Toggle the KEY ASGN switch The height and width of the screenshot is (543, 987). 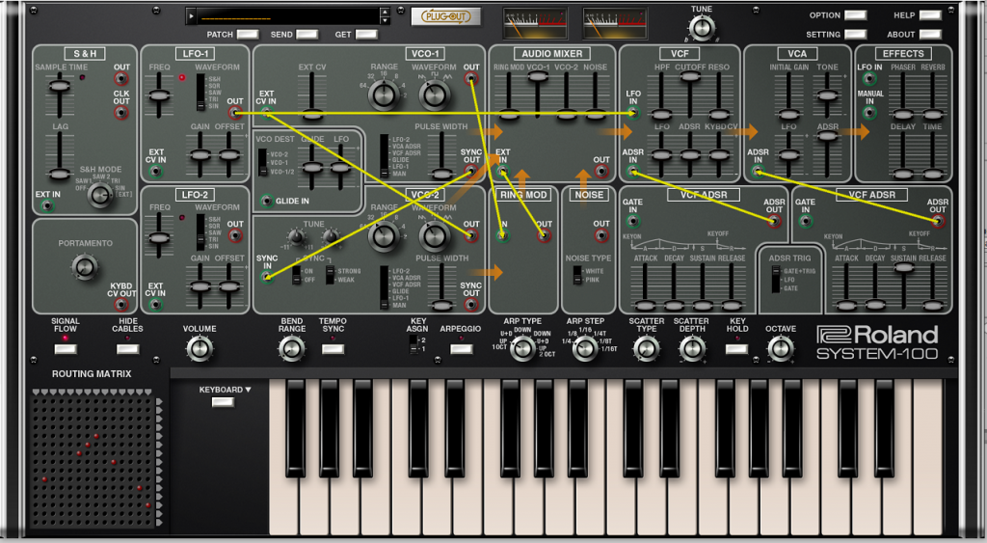click(413, 344)
